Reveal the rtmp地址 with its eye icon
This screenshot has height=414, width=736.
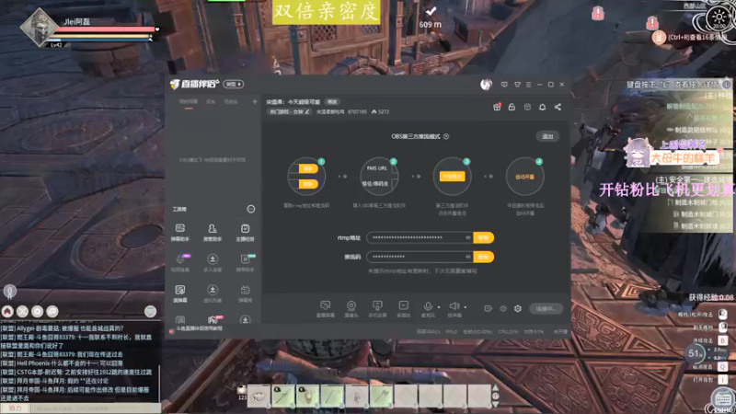tap(468, 237)
